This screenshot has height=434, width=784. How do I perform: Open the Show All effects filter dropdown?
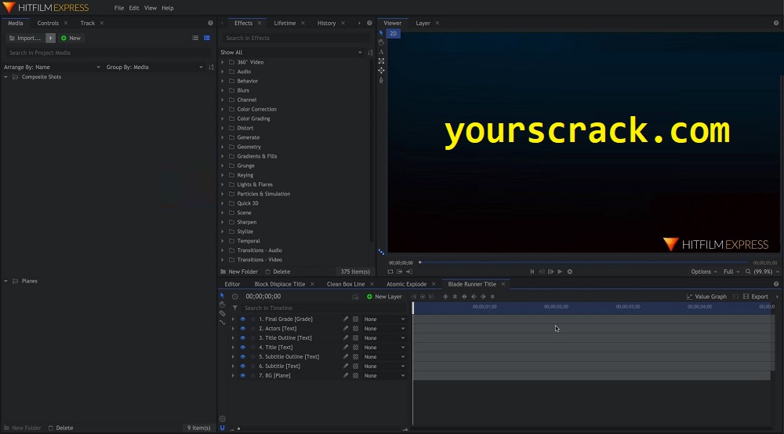292,53
